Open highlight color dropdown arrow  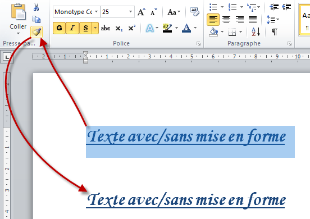tap(176, 28)
